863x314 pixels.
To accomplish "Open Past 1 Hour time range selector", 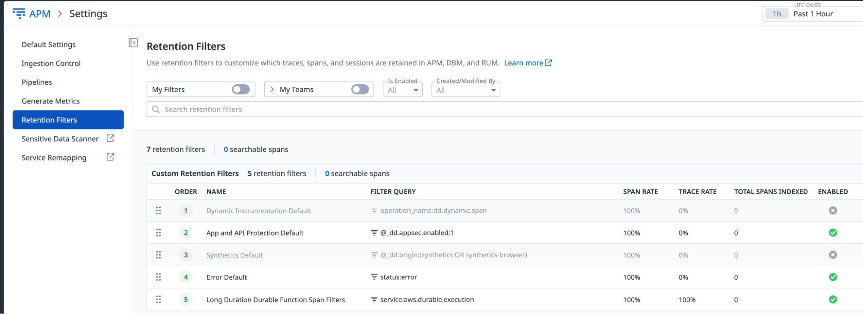I will point(813,14).
